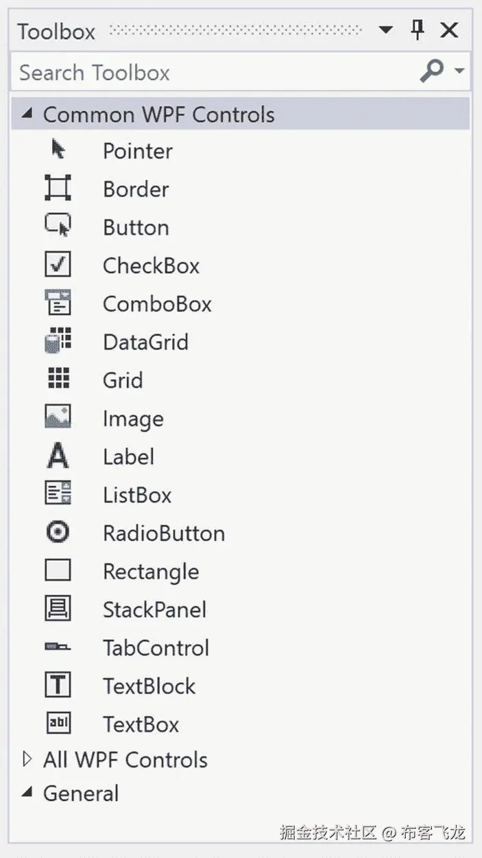Open the Toolbox window position dropdown

[386, 30]
